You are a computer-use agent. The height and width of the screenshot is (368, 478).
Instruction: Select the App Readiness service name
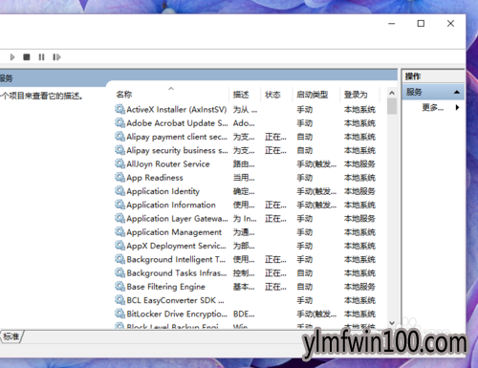(x=155, y=178)
